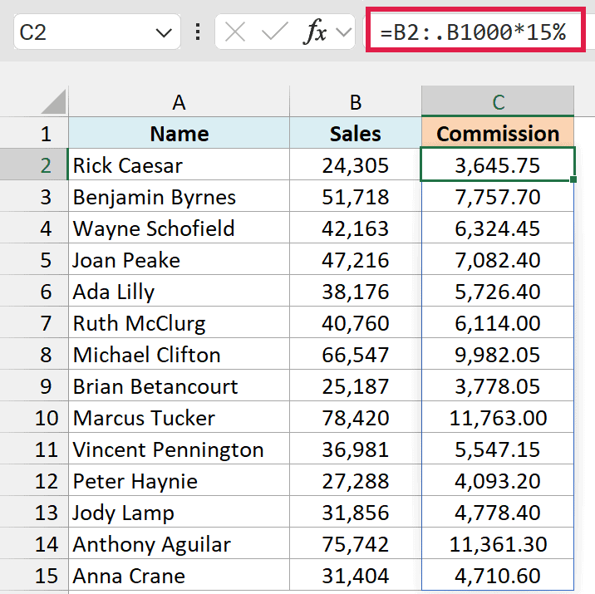
Task: Select the Rick Caesar cell
Action: (179, 164)
